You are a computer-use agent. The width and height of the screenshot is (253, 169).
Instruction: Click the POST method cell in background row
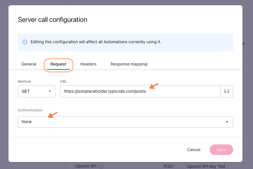point(169,166)
